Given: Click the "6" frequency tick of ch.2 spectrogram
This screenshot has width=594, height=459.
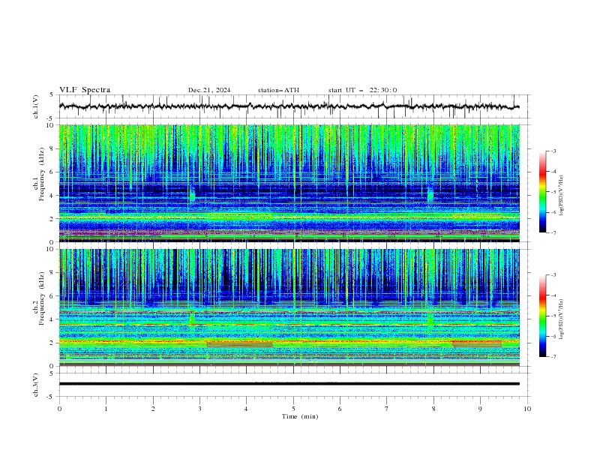Looking at the screenshot, I should pos(53,296).
